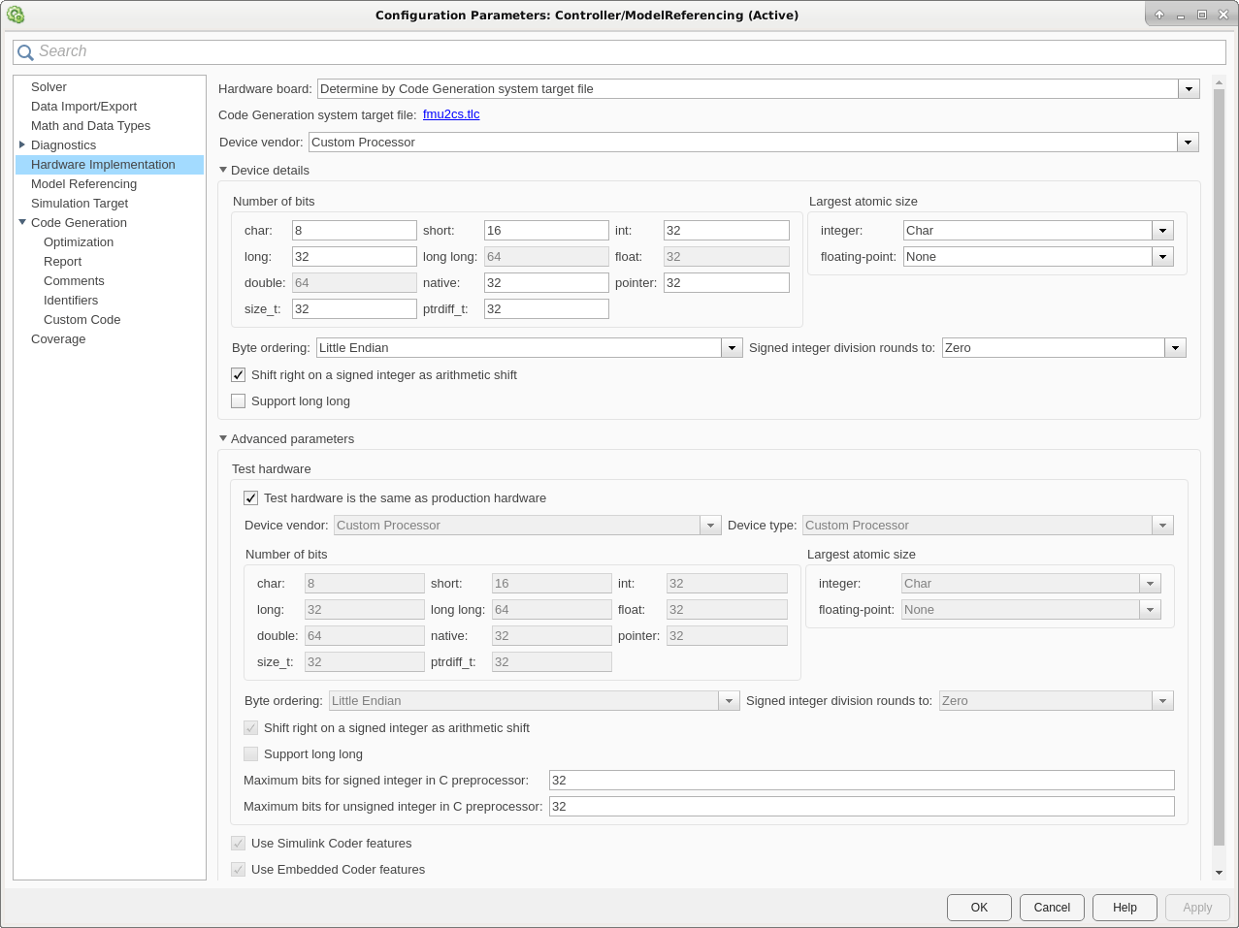1239x928 pixels.
Task: Click the scrollbar down arrow
Action: click(1220, 873)
